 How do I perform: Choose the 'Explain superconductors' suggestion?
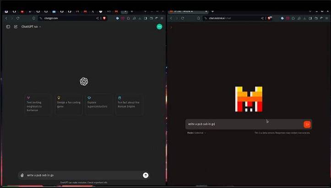99,104
